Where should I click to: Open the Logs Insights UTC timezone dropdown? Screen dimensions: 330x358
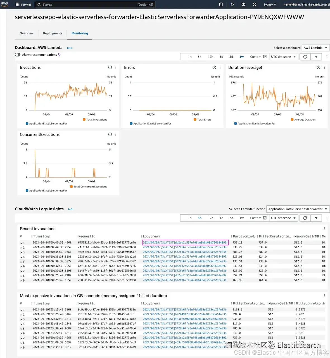click(x=283, y=218)
